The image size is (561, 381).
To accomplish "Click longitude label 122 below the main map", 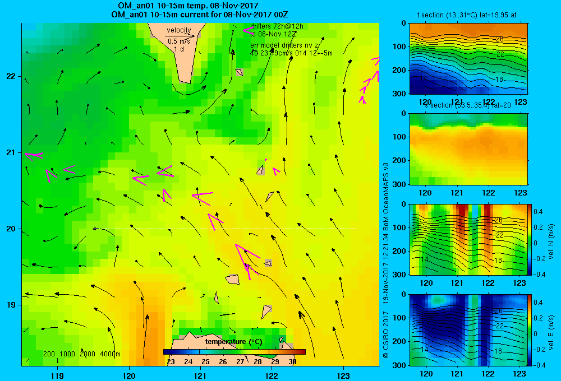I will (x=272, y=375).
